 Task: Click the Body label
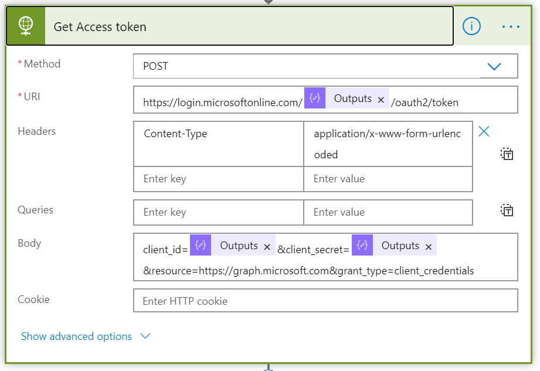pyautogui.click(x=29, y=243)
